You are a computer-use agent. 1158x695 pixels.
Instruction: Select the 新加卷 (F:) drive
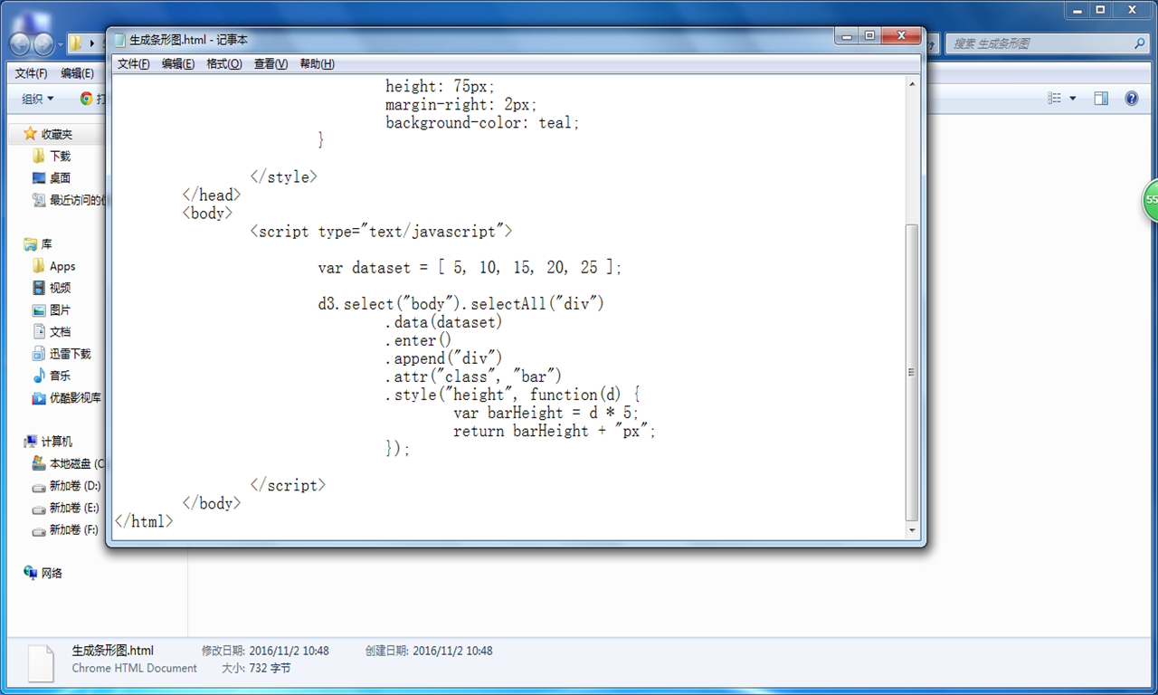click(74, 529)
